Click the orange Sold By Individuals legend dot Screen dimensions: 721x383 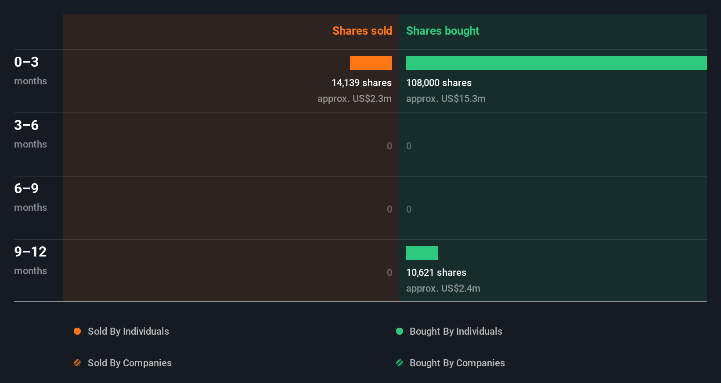pos(77,331)
